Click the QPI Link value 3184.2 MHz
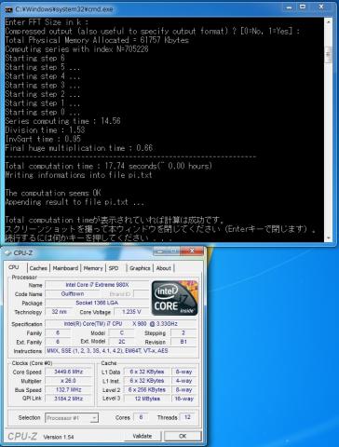This screenshot has width=339, height=447. click(x=68, y=399)
